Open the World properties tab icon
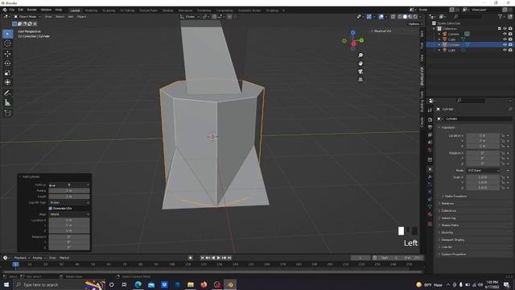 click(x=430, y=150)
